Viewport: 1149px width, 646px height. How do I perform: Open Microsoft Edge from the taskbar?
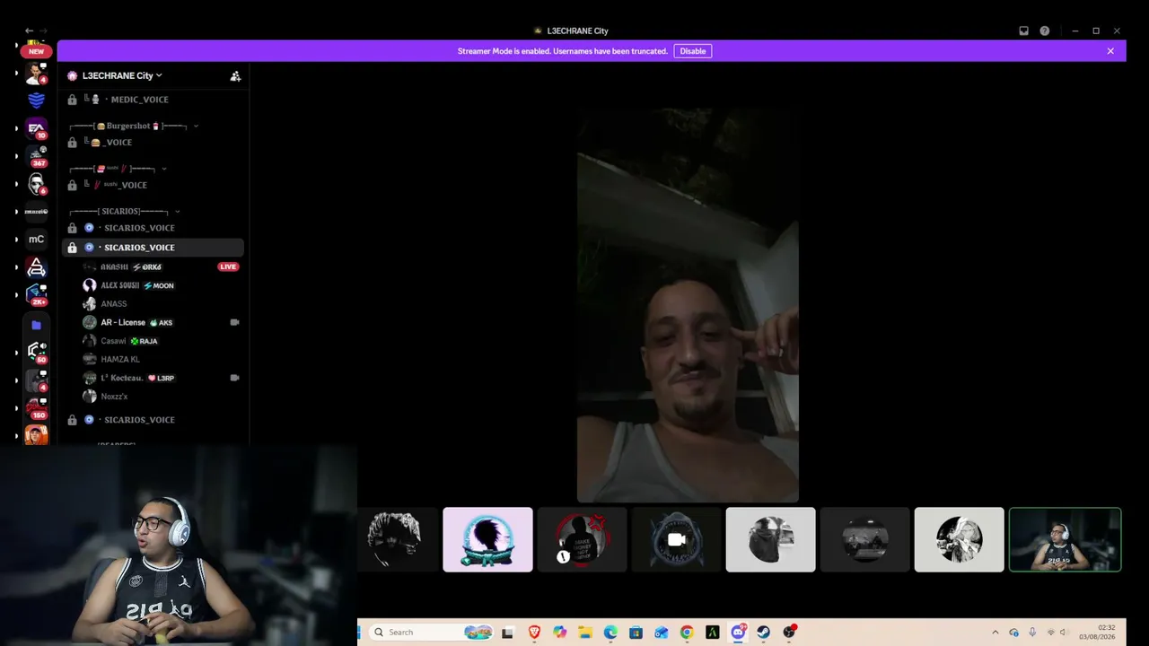pos(610,633)
